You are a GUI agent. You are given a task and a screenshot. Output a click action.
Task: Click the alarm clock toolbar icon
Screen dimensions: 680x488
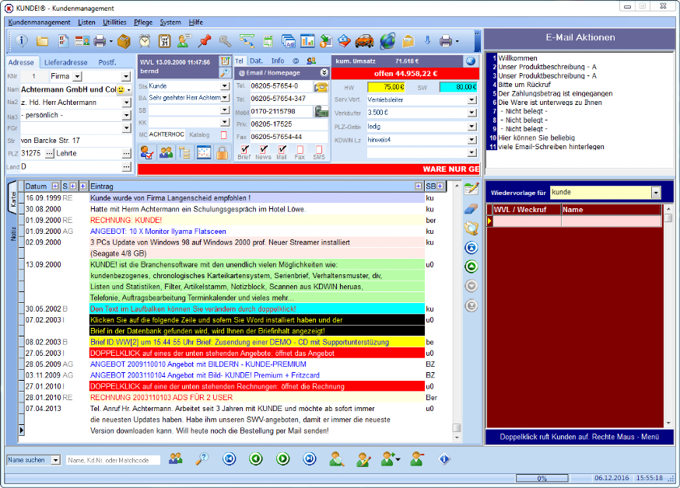tap(145, 41)
